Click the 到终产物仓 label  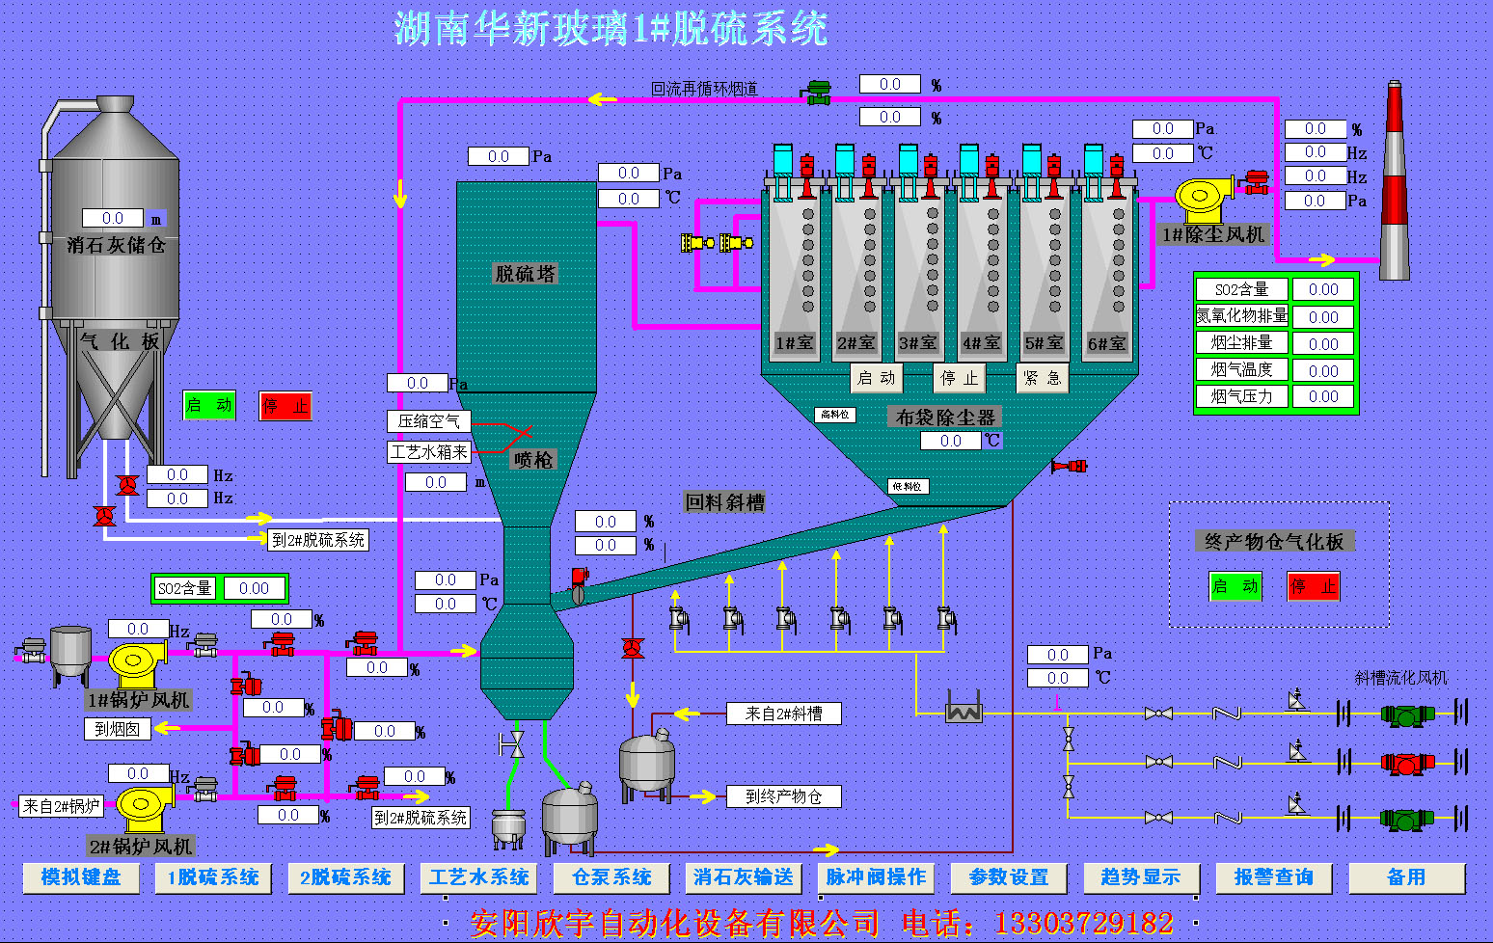point(784,796)
